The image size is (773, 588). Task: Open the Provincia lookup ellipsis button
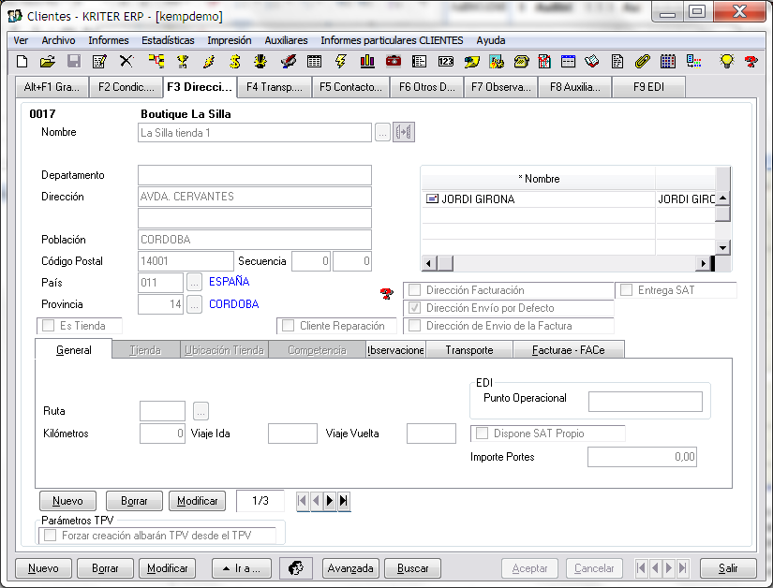tap(195, 304)
